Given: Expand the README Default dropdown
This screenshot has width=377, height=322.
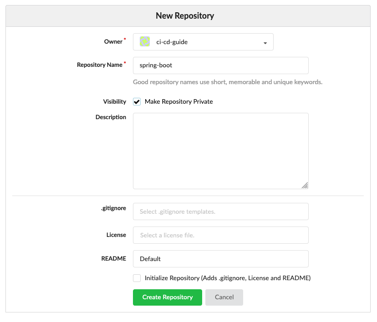Looking at the screenshot, I should point(220,259).
